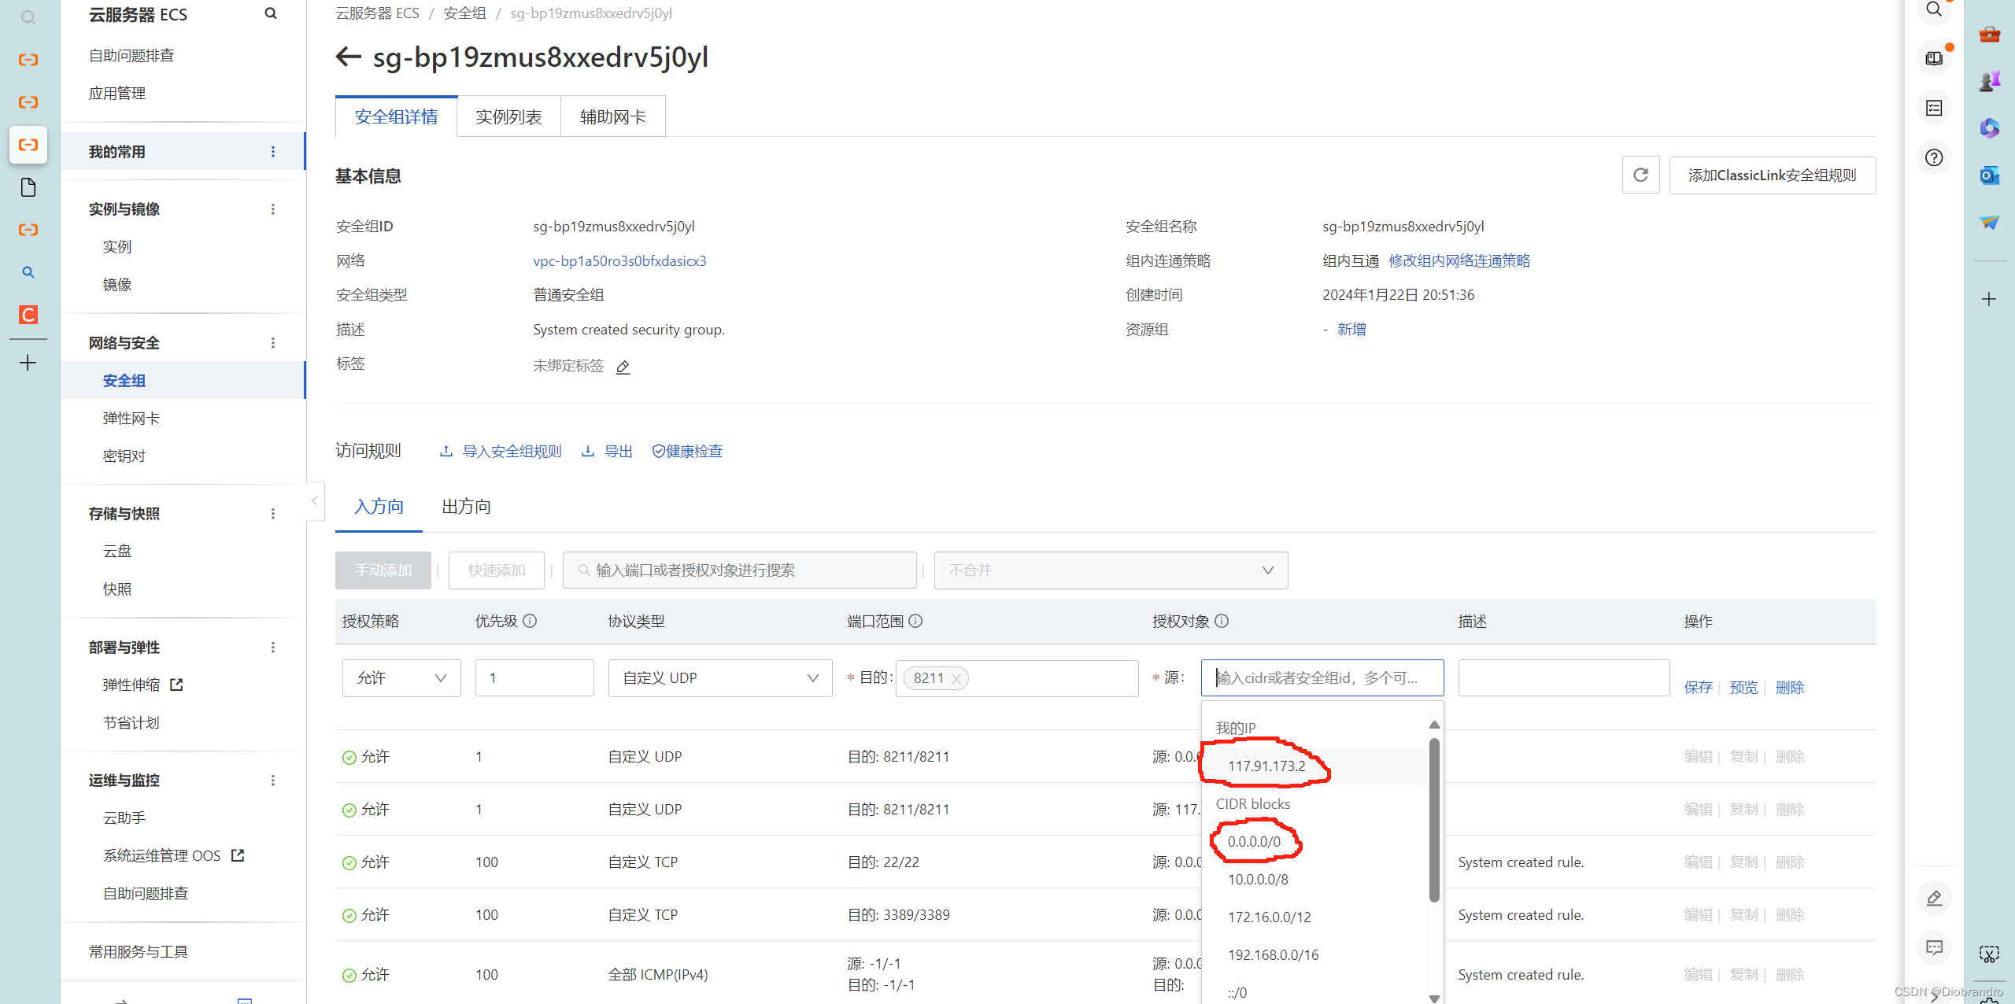
Task: Edit tags with the pencil icon
Action: click(x=623, y=367)
